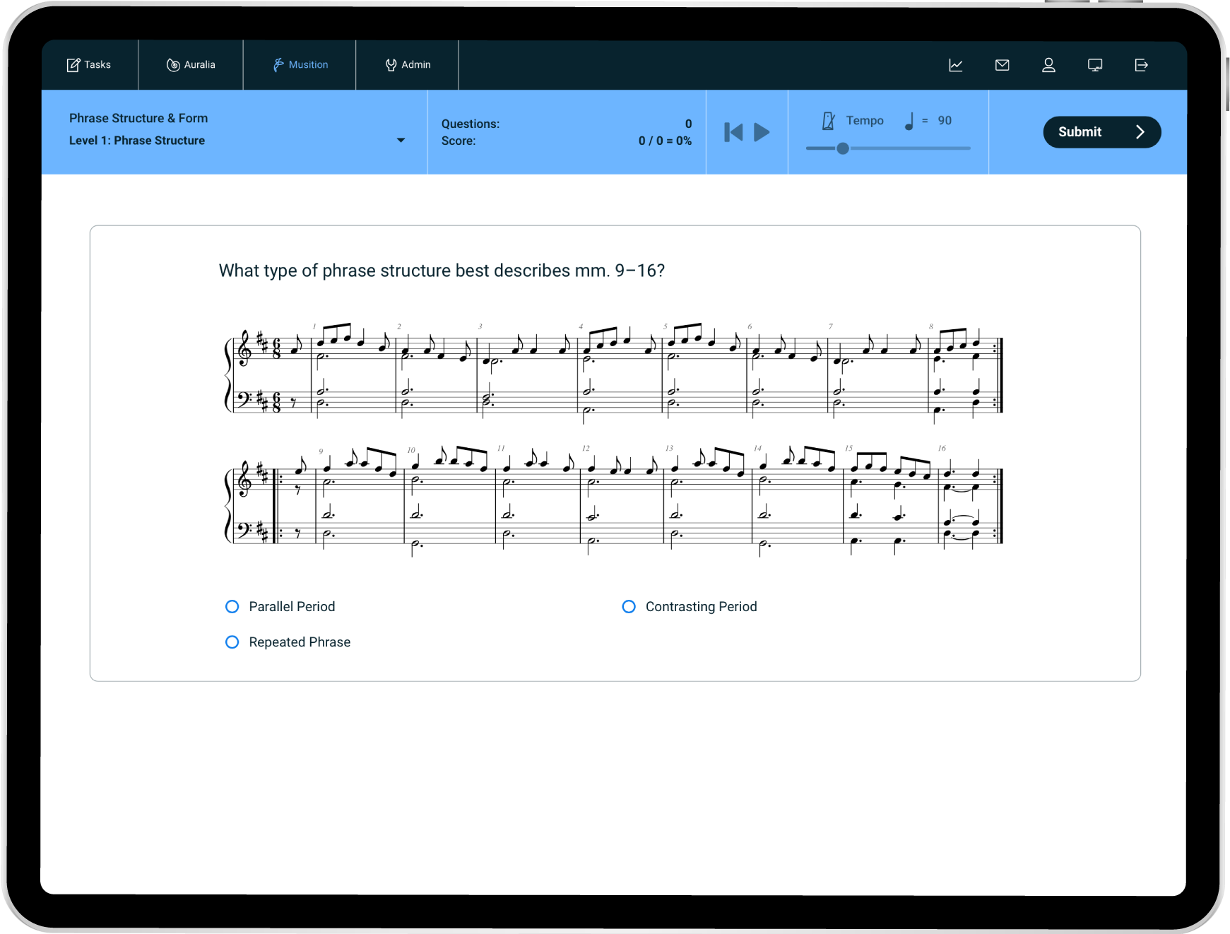
Task: Click the skip-to-start playback icon
Action: pyautogui.click(x=733, y=132)
